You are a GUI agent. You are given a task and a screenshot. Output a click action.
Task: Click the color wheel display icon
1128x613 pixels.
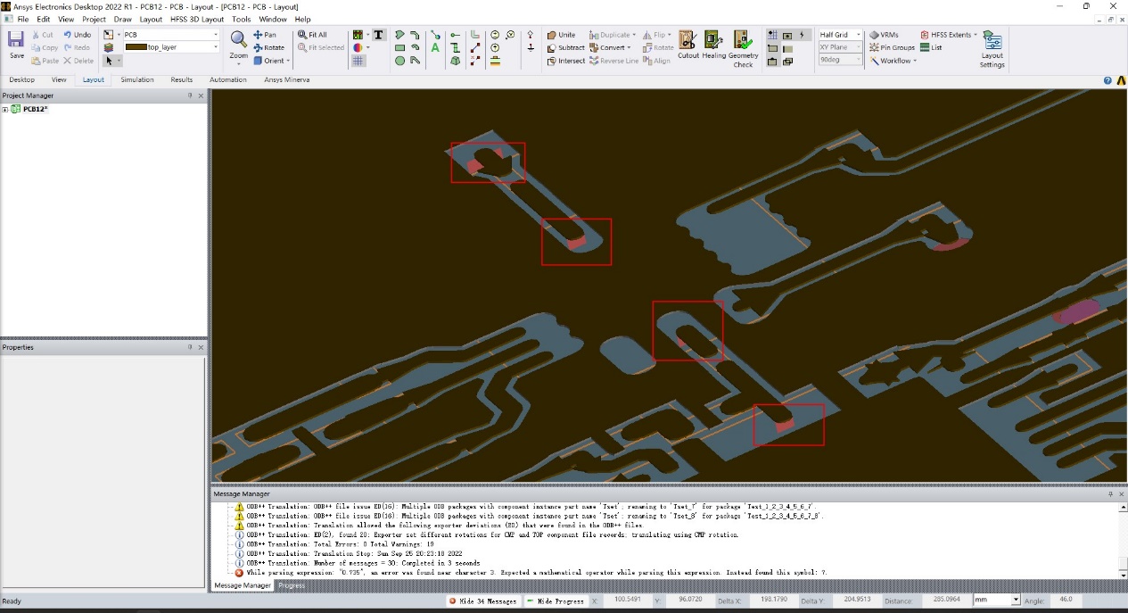click(x=358, y=48)
